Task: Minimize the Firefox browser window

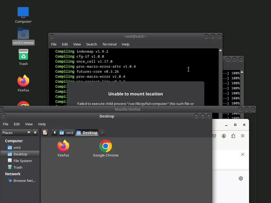Action: (x=226, y=125)
